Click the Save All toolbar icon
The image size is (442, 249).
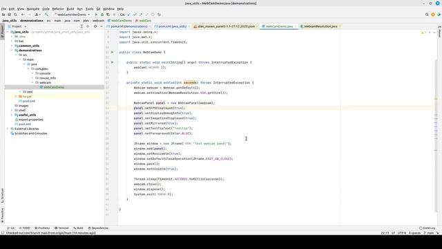point(9,15)
